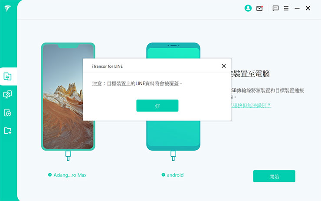Open the connected-but-not-recognized help link
The image size is (321, 201).
251,105
